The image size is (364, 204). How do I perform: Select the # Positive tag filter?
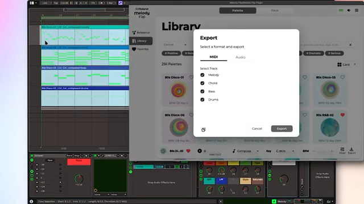coord(171,53)
